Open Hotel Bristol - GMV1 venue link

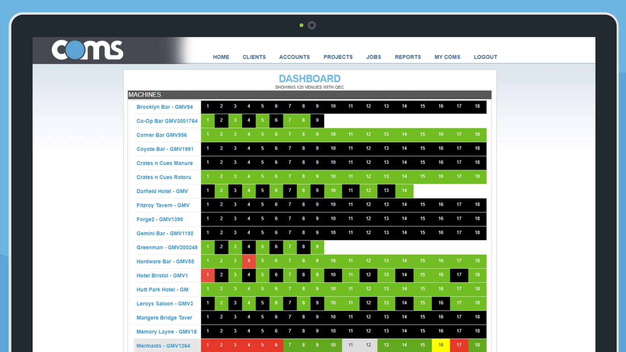(x=162, y=275)
